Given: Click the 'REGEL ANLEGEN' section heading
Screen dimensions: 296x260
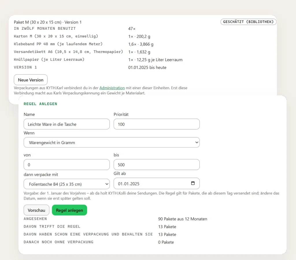Looking at the screenshot, I should [40, 104].
